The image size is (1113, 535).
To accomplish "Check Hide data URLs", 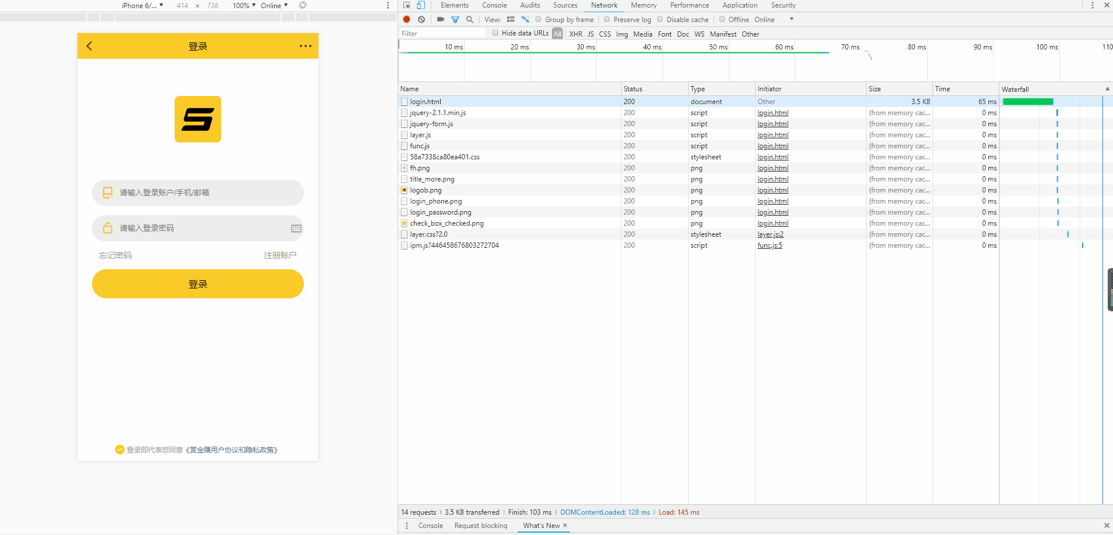I will click(x=495, y=33).
